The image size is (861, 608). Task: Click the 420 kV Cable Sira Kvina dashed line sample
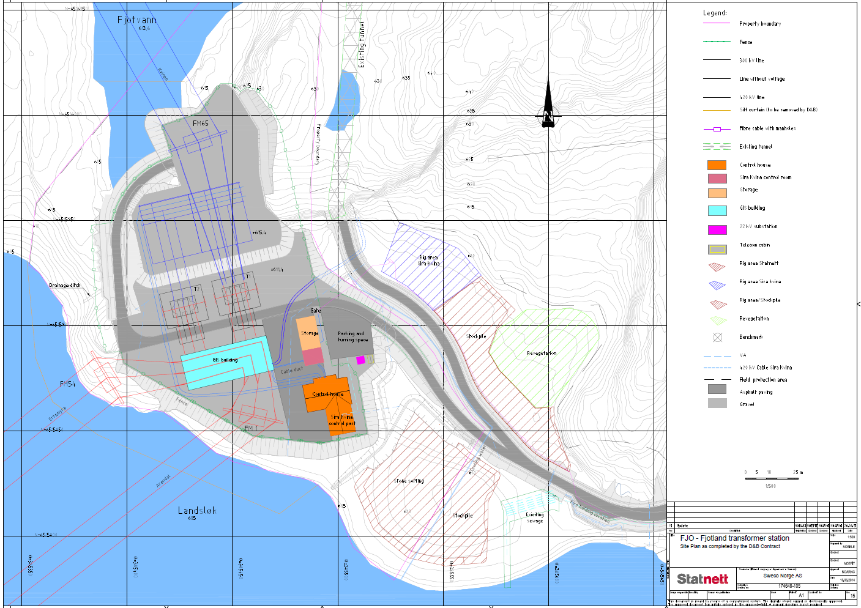pyautogui.click(x=717, y=368)
